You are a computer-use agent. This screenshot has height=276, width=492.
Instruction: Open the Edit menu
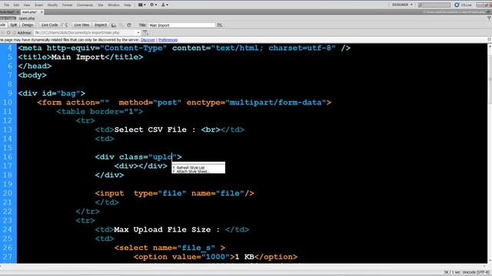(x=16, y=5)
